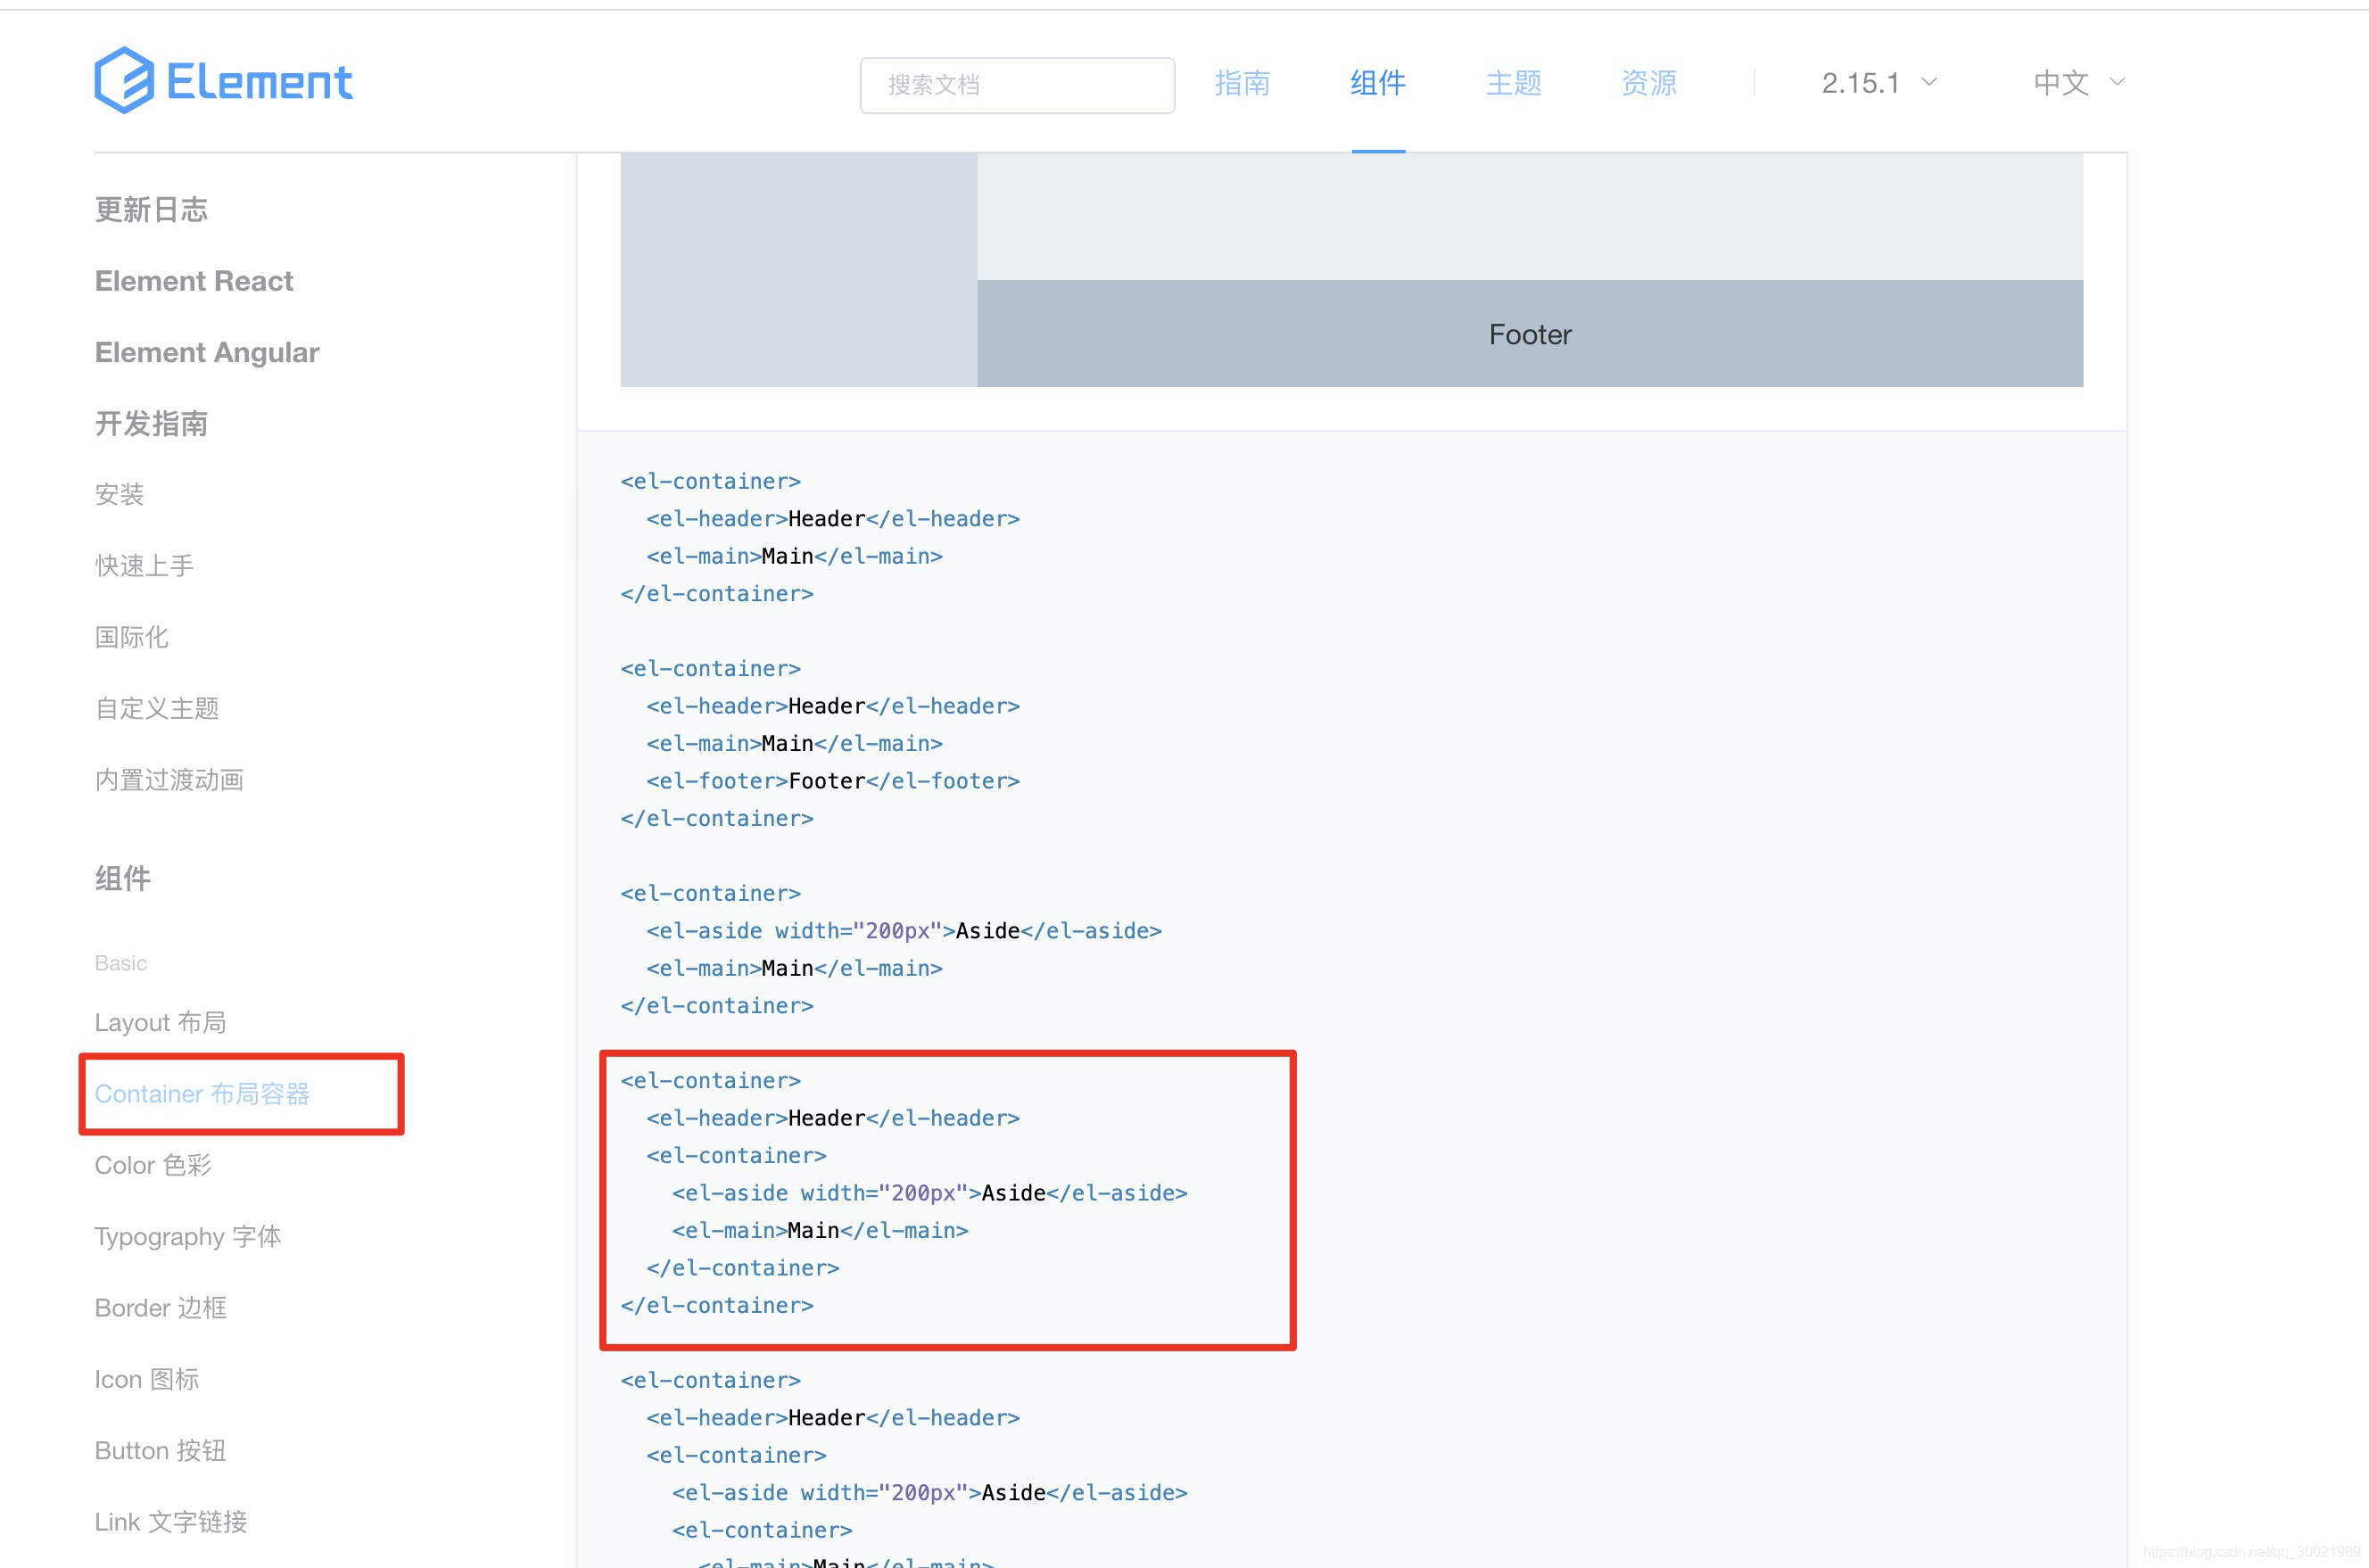The width and height of the screenshot is (2369, 1568).
Task: Open Icon 图标 component page
Action: coord(147,1379)
